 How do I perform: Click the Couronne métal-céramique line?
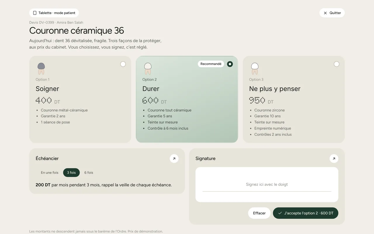coord(64,110)
